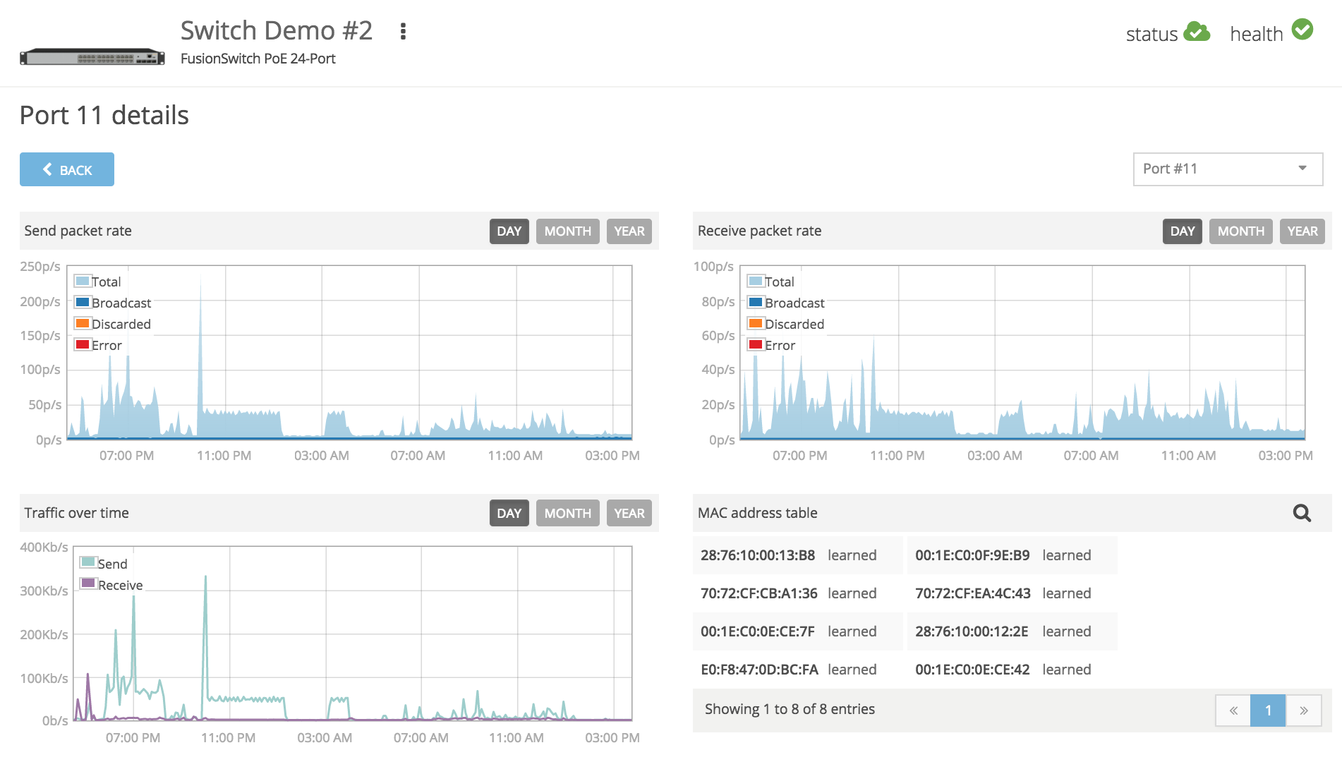
Task: Open the three-dot menu beside Switch Demo #2
Action: pos(403,31)
